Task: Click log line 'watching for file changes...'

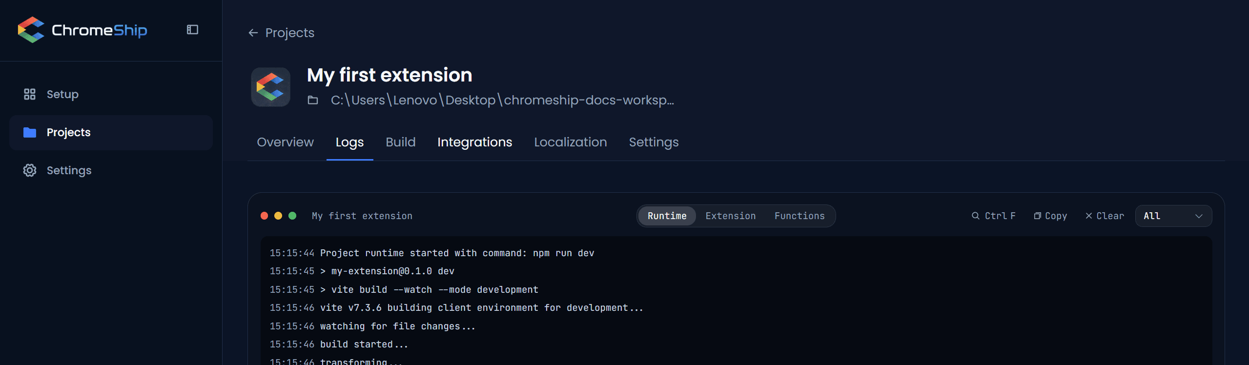Action: (x=397, y=326)
